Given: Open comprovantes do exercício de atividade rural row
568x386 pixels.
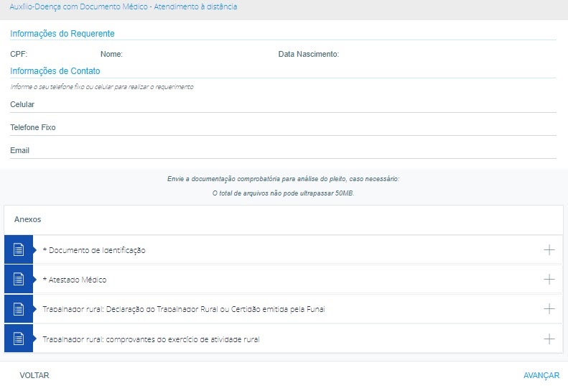Looking at the screenshot, I should pyautogui.click(x=151, y=339).
